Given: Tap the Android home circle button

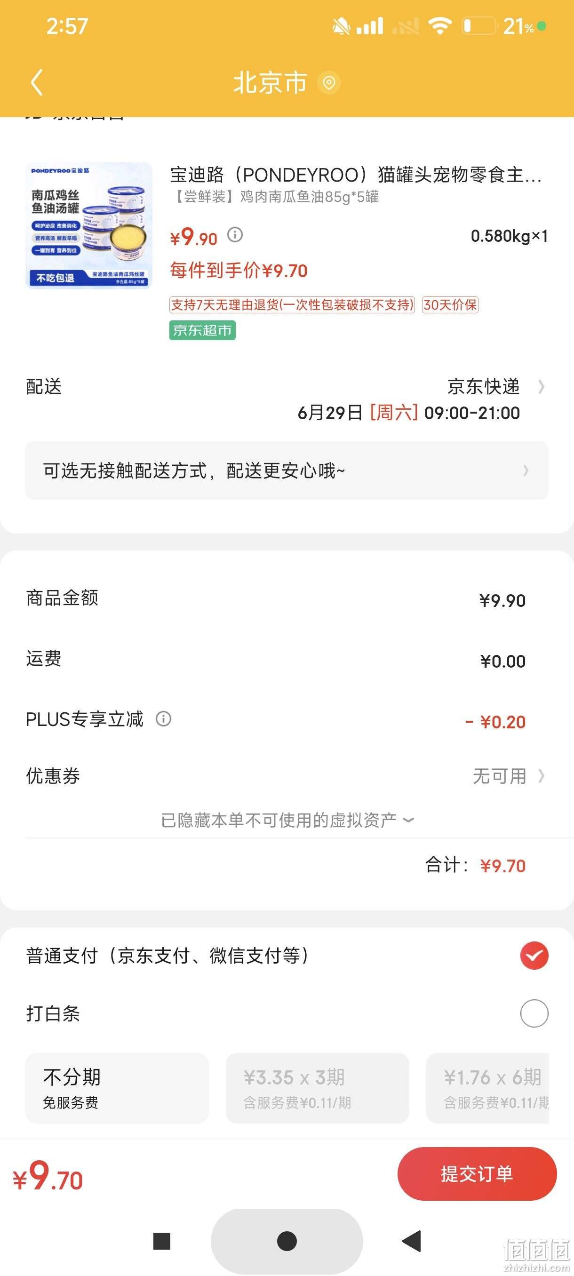Looking at the screenshot, I should coord(287,1241).
